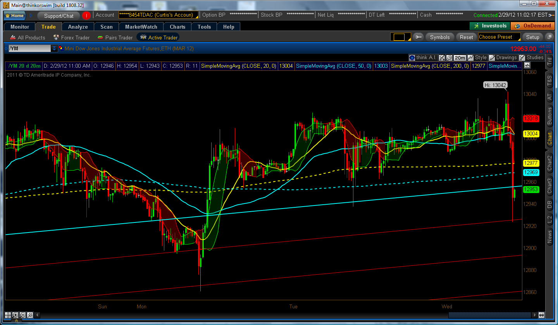Screen dimensions: 558x325
Task: Click the Symbols button
Action: point(440,37)
